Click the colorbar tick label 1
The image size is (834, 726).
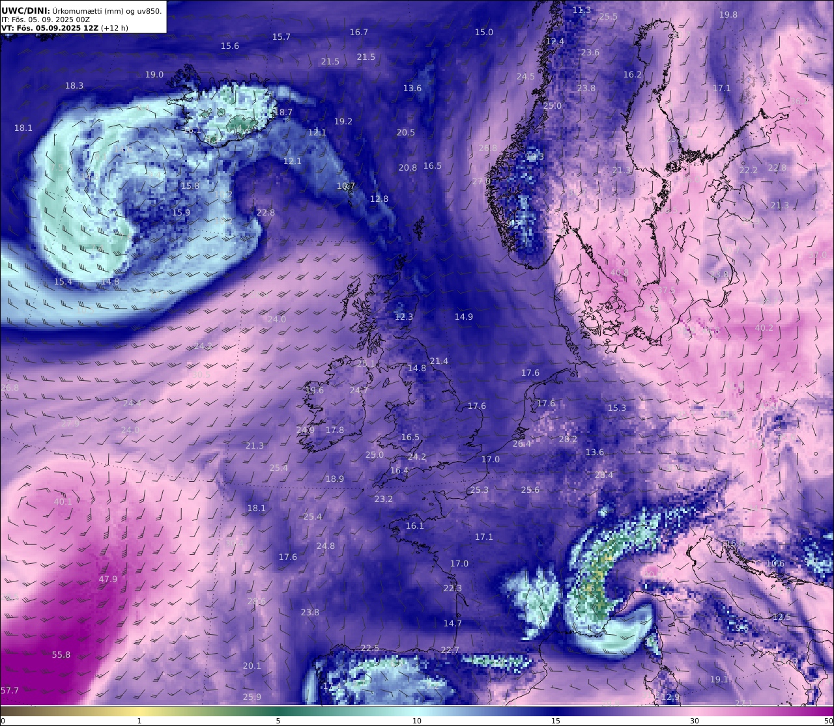[139, 721]
